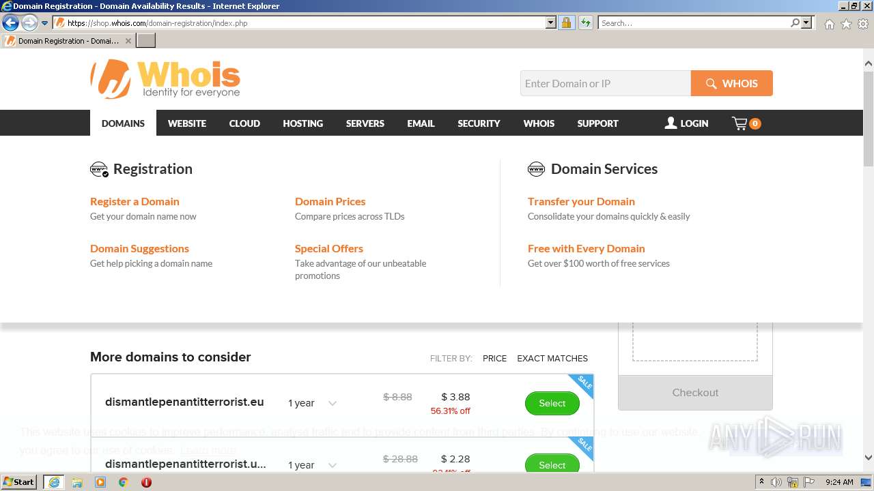Open the search provider dropdown arrow
The image size is (874, 491).
[807, 23]
